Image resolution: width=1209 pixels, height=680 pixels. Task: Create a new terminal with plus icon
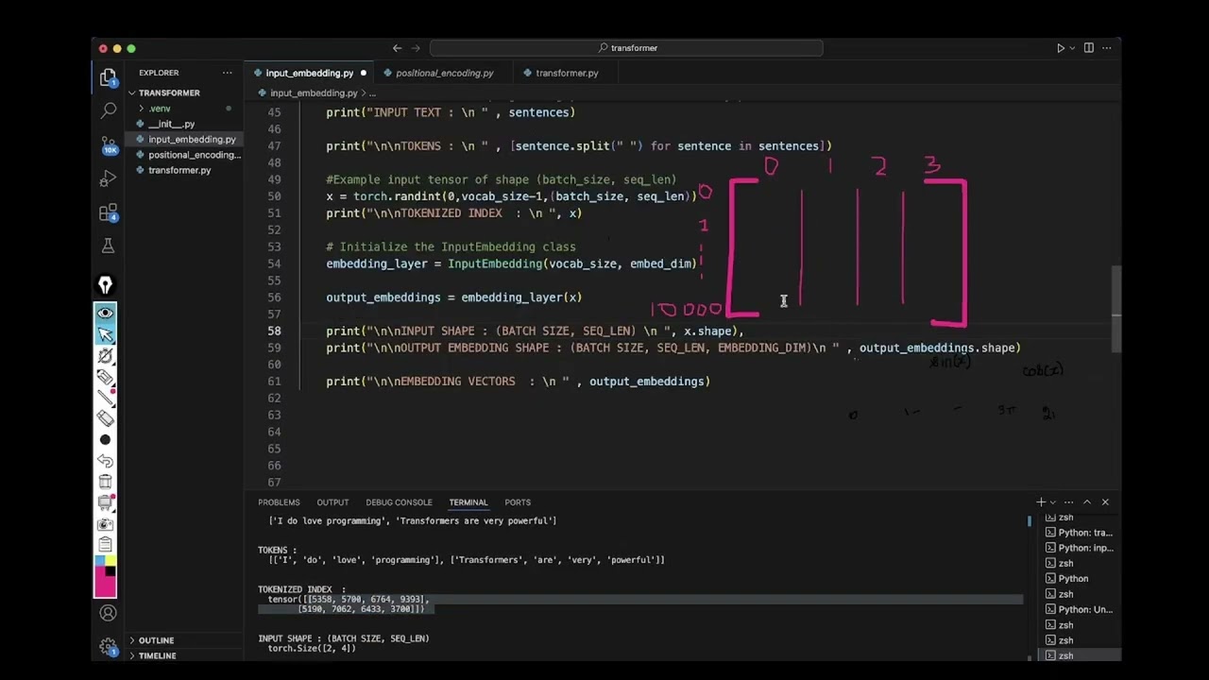1041,502
